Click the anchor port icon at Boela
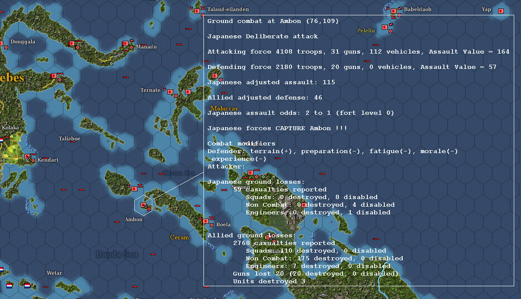Viewport: 521px width, 299px height. coord(200,219)
